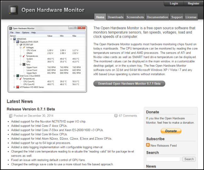Screen dimensions: 204x170
Task: Open the New Releases Feed link
Action: [164, 145]
